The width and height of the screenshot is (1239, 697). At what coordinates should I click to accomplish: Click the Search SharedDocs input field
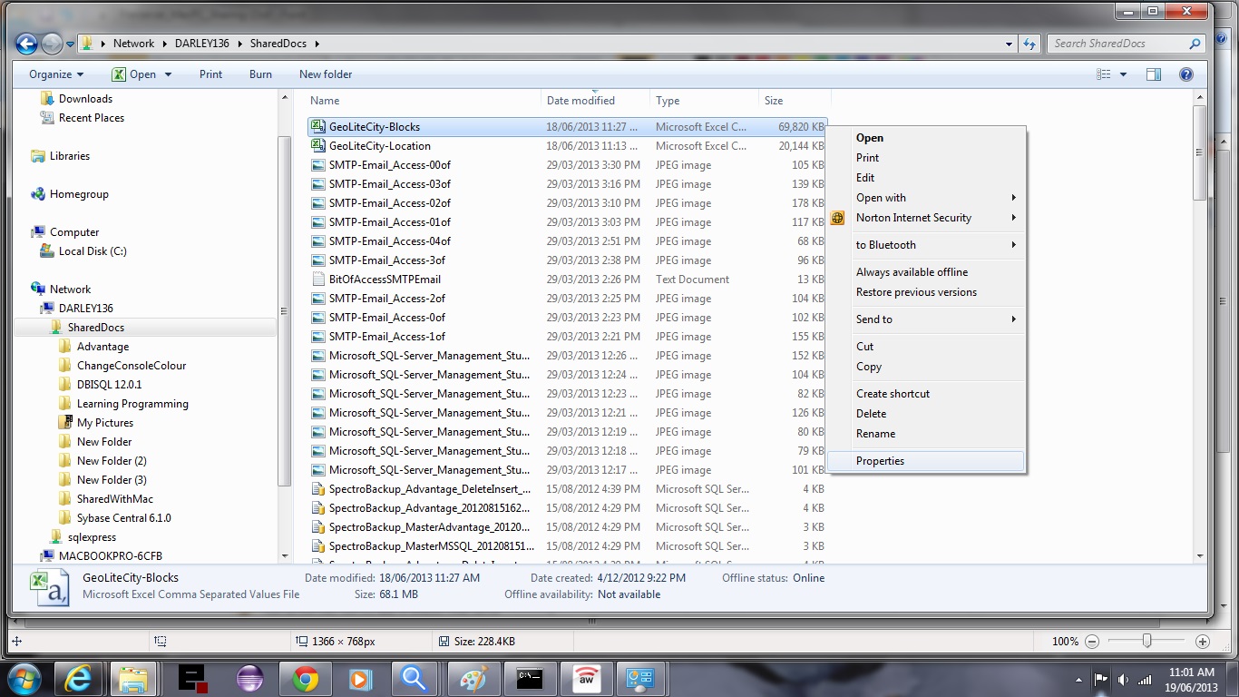tap(1120, 44)
